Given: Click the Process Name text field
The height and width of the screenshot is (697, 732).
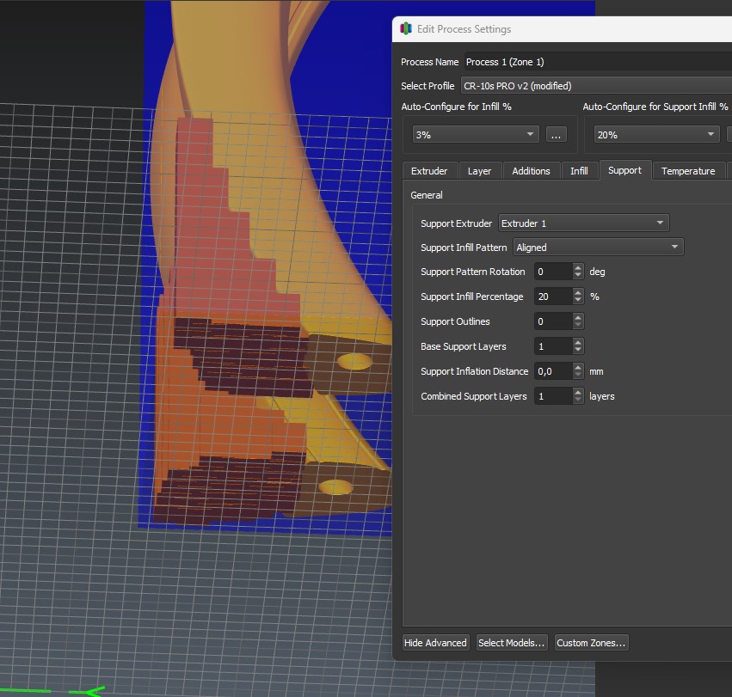Looking at the screenshot, I should pos(598,62).
